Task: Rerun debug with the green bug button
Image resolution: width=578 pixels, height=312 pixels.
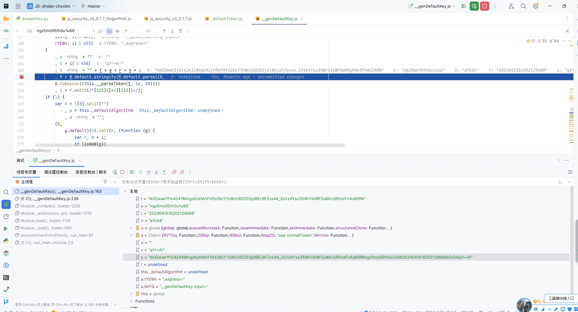Action: 474,6
